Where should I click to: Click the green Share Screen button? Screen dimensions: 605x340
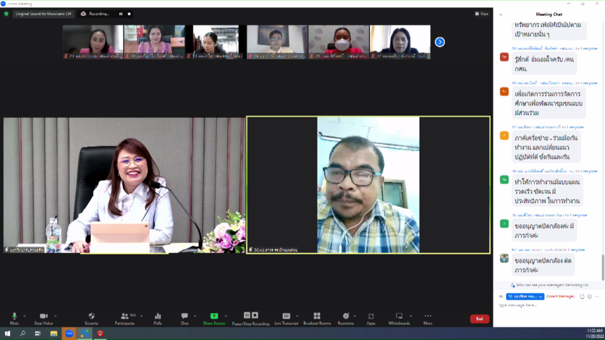[214, 319]
